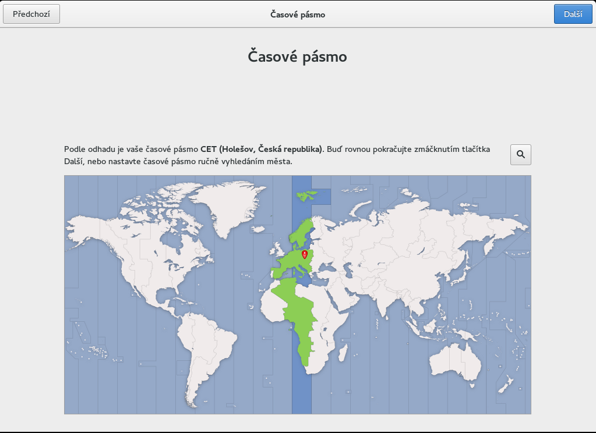Choose the Svalbard islands on the map

point(305,194)
